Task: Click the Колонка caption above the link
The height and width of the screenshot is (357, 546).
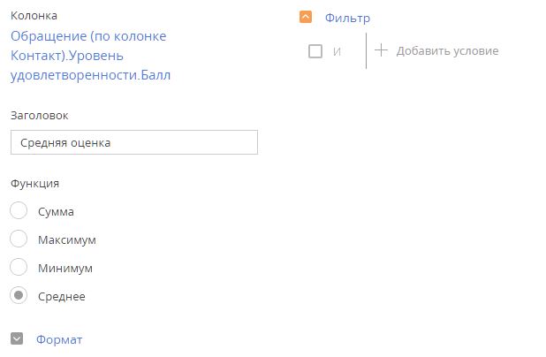Action: click(x=34, y=16)
